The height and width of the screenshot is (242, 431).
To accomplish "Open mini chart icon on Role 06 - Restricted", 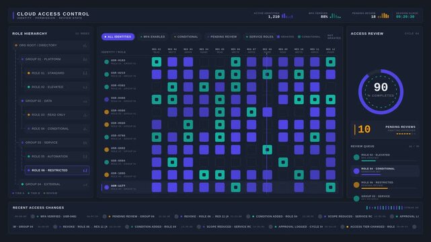I will [x=85, y=171].
